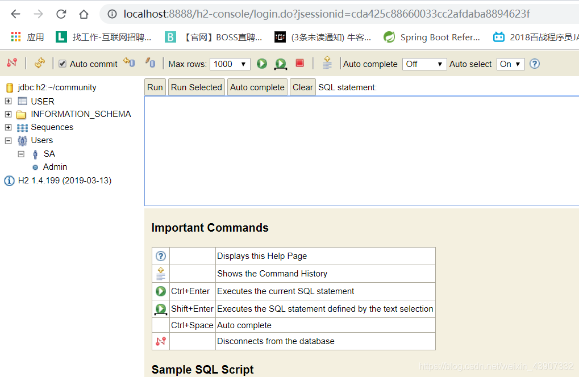The width and height of the screenshot is (579, 377).
Task: Click the Run Selected button
Action: click(197, 87)
